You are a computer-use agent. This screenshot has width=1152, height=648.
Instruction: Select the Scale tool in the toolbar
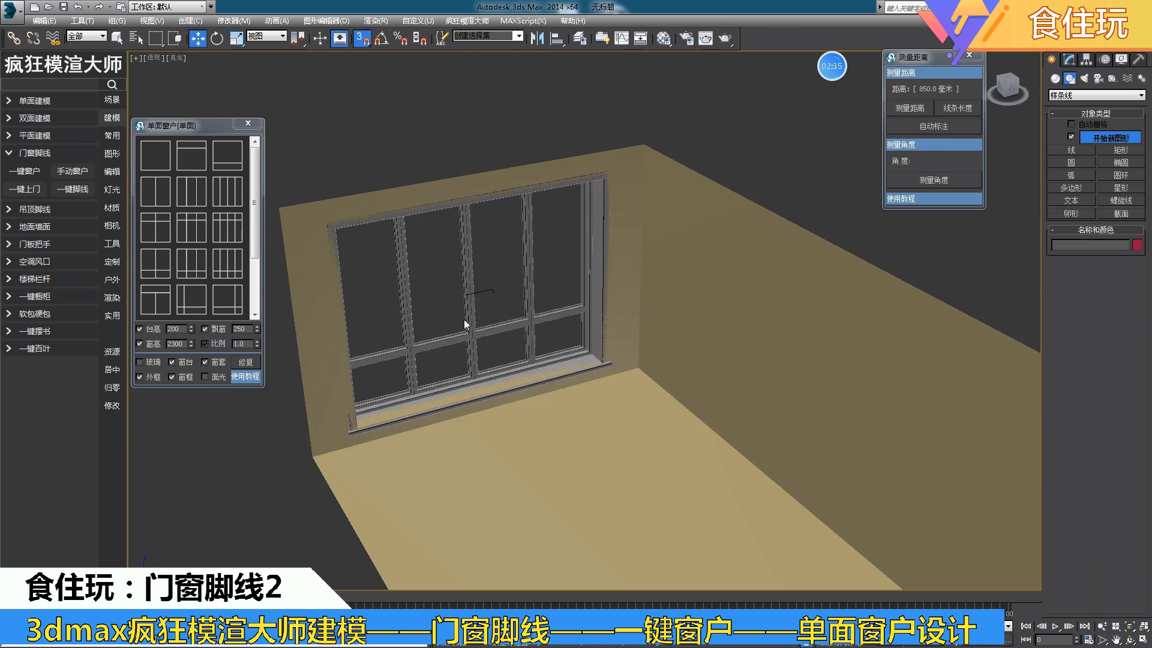coord(236,38)
